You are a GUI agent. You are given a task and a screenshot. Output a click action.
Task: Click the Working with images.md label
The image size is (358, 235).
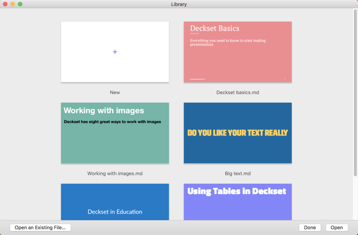point(115,173)
